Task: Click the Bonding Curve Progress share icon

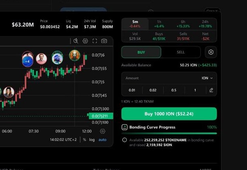Action: (124, 127)
